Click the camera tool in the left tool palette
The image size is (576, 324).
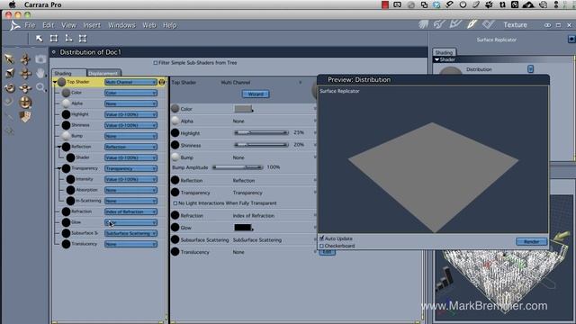point(40,58)
